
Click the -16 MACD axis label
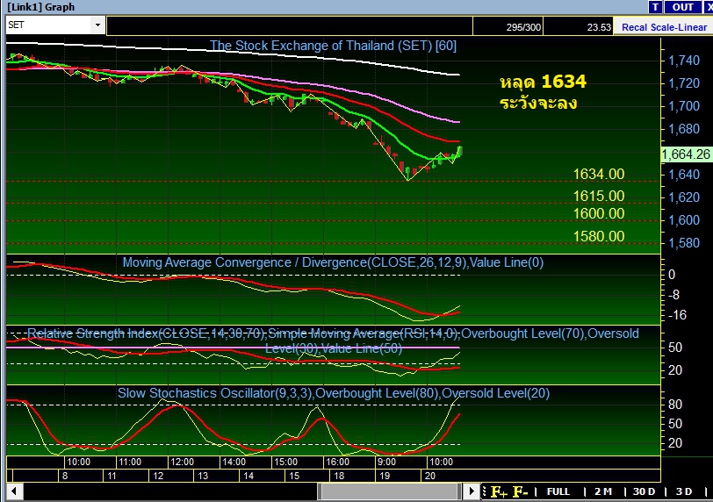point(677,315)
